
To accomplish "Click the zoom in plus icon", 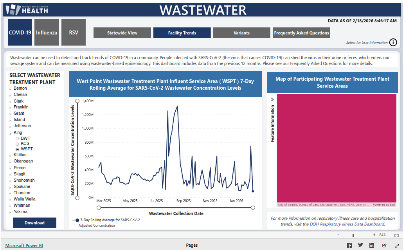I will coord(374,235).
